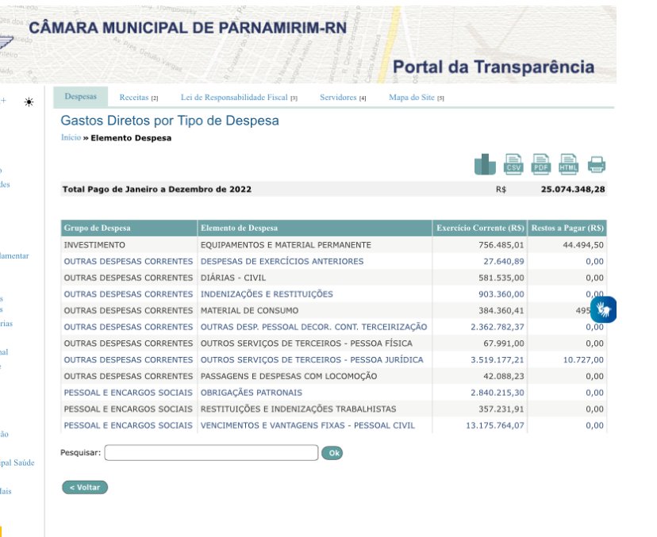Click the Elemento de Despesa column header

coord(314,228)
